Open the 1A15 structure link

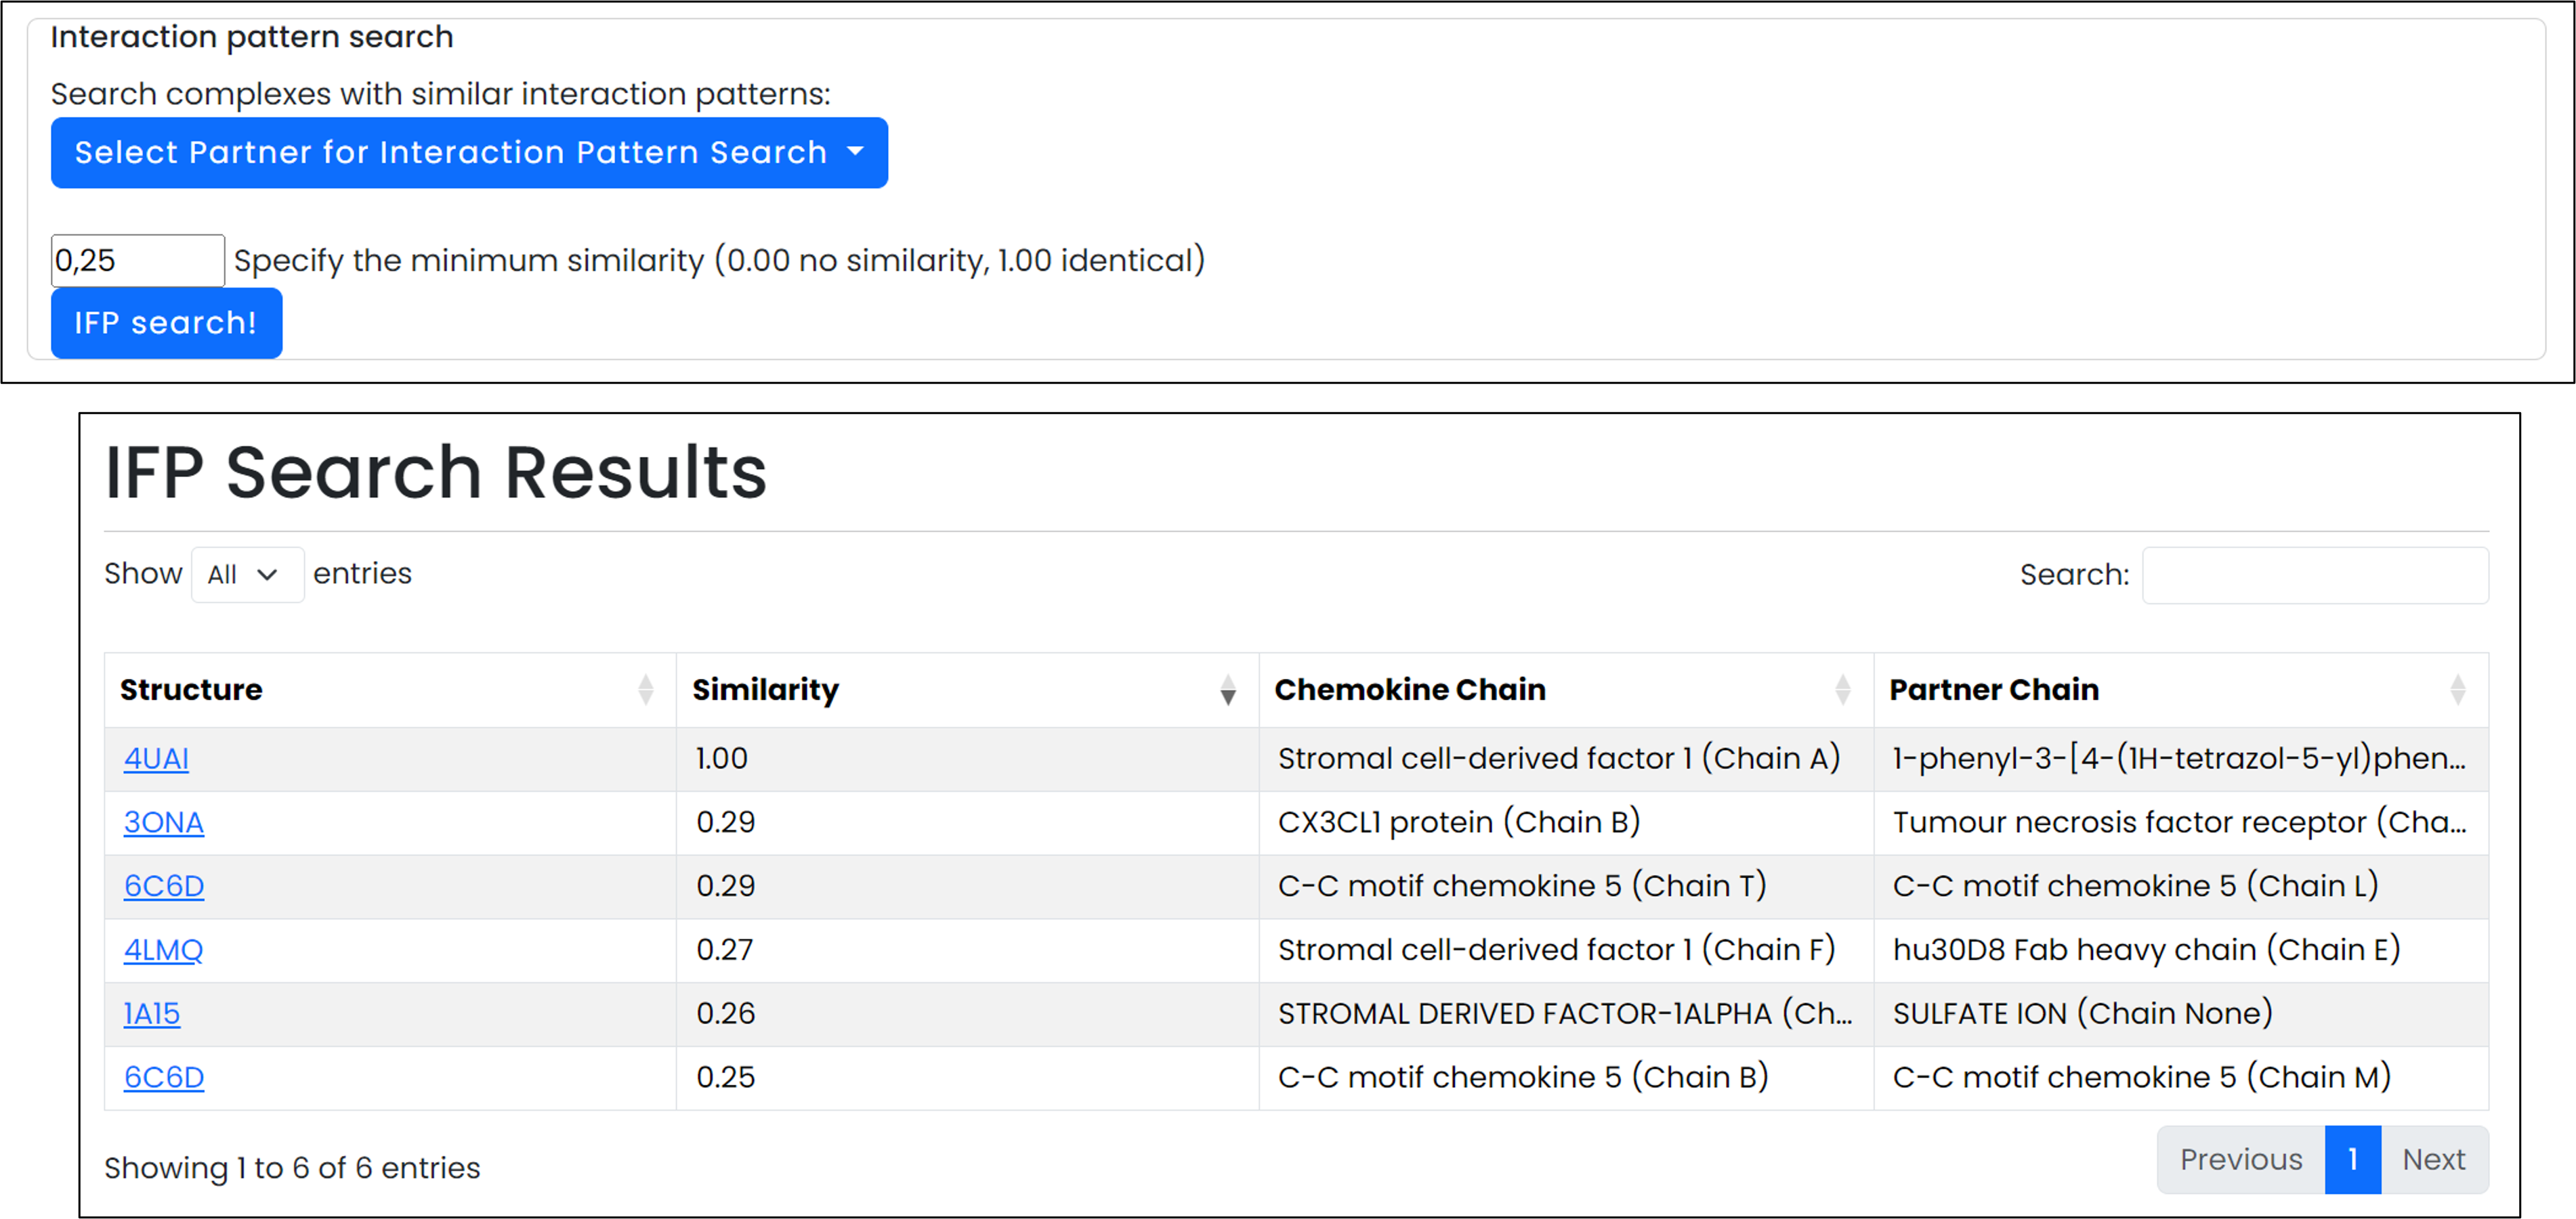tap(152, 1014)
